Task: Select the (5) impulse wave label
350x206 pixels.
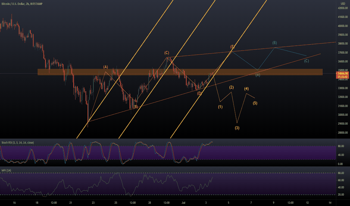Action: (255, 103)
